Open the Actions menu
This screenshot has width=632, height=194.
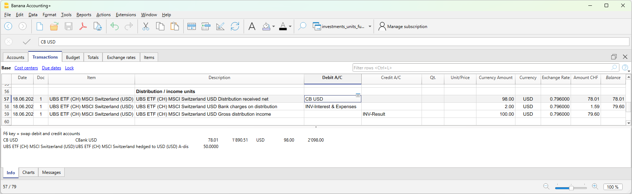104,15
